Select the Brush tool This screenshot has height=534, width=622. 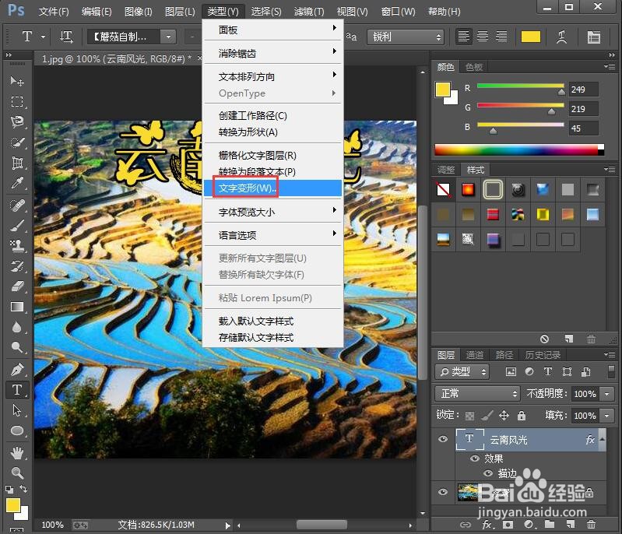click(x=16, y=226)
